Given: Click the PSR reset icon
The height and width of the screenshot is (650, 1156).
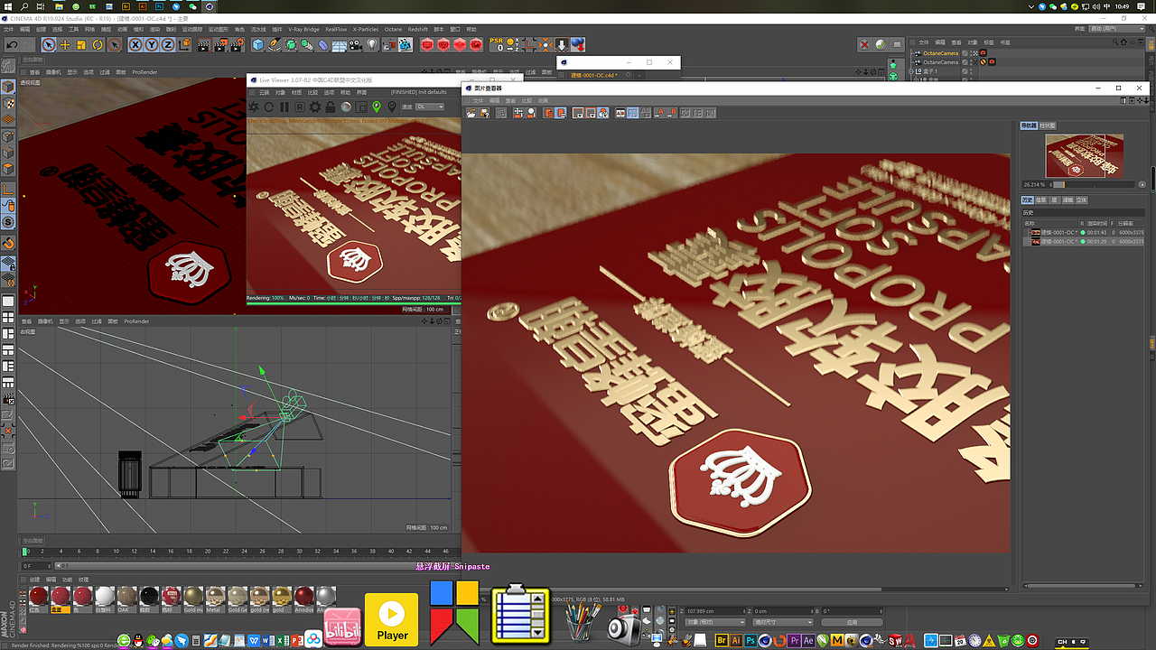Looking at the screenshot, I should [x=497, y=44].
